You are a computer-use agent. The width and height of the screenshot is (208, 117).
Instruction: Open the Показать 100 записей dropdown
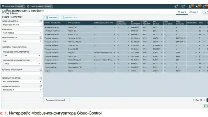(x=57, y=100)
